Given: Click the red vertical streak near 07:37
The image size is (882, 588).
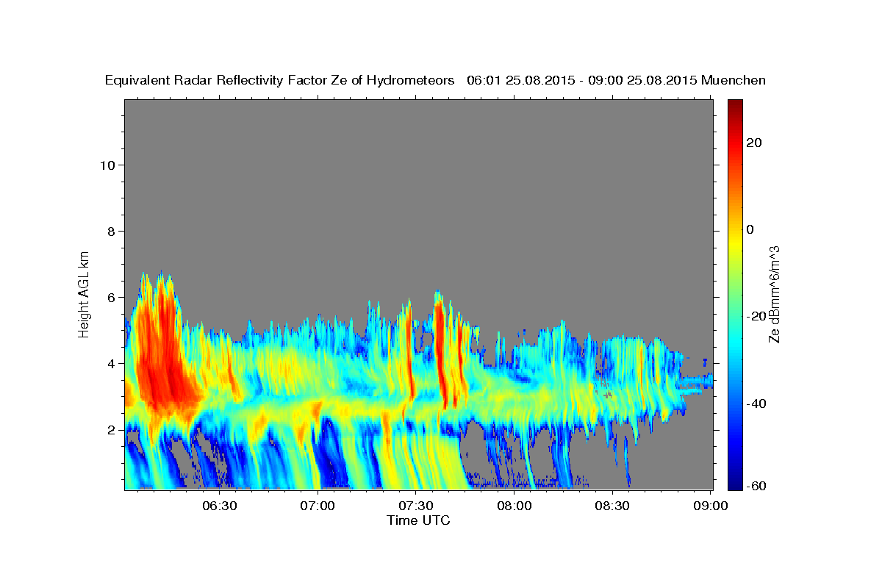Looking at the screenshot, I should point(442,353).
